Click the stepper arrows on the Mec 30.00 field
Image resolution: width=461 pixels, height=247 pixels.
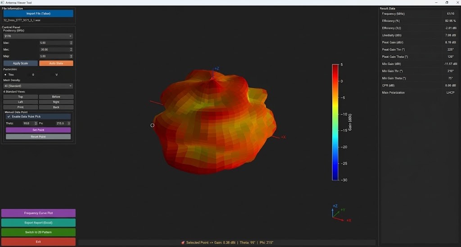(x=71, y=49)
